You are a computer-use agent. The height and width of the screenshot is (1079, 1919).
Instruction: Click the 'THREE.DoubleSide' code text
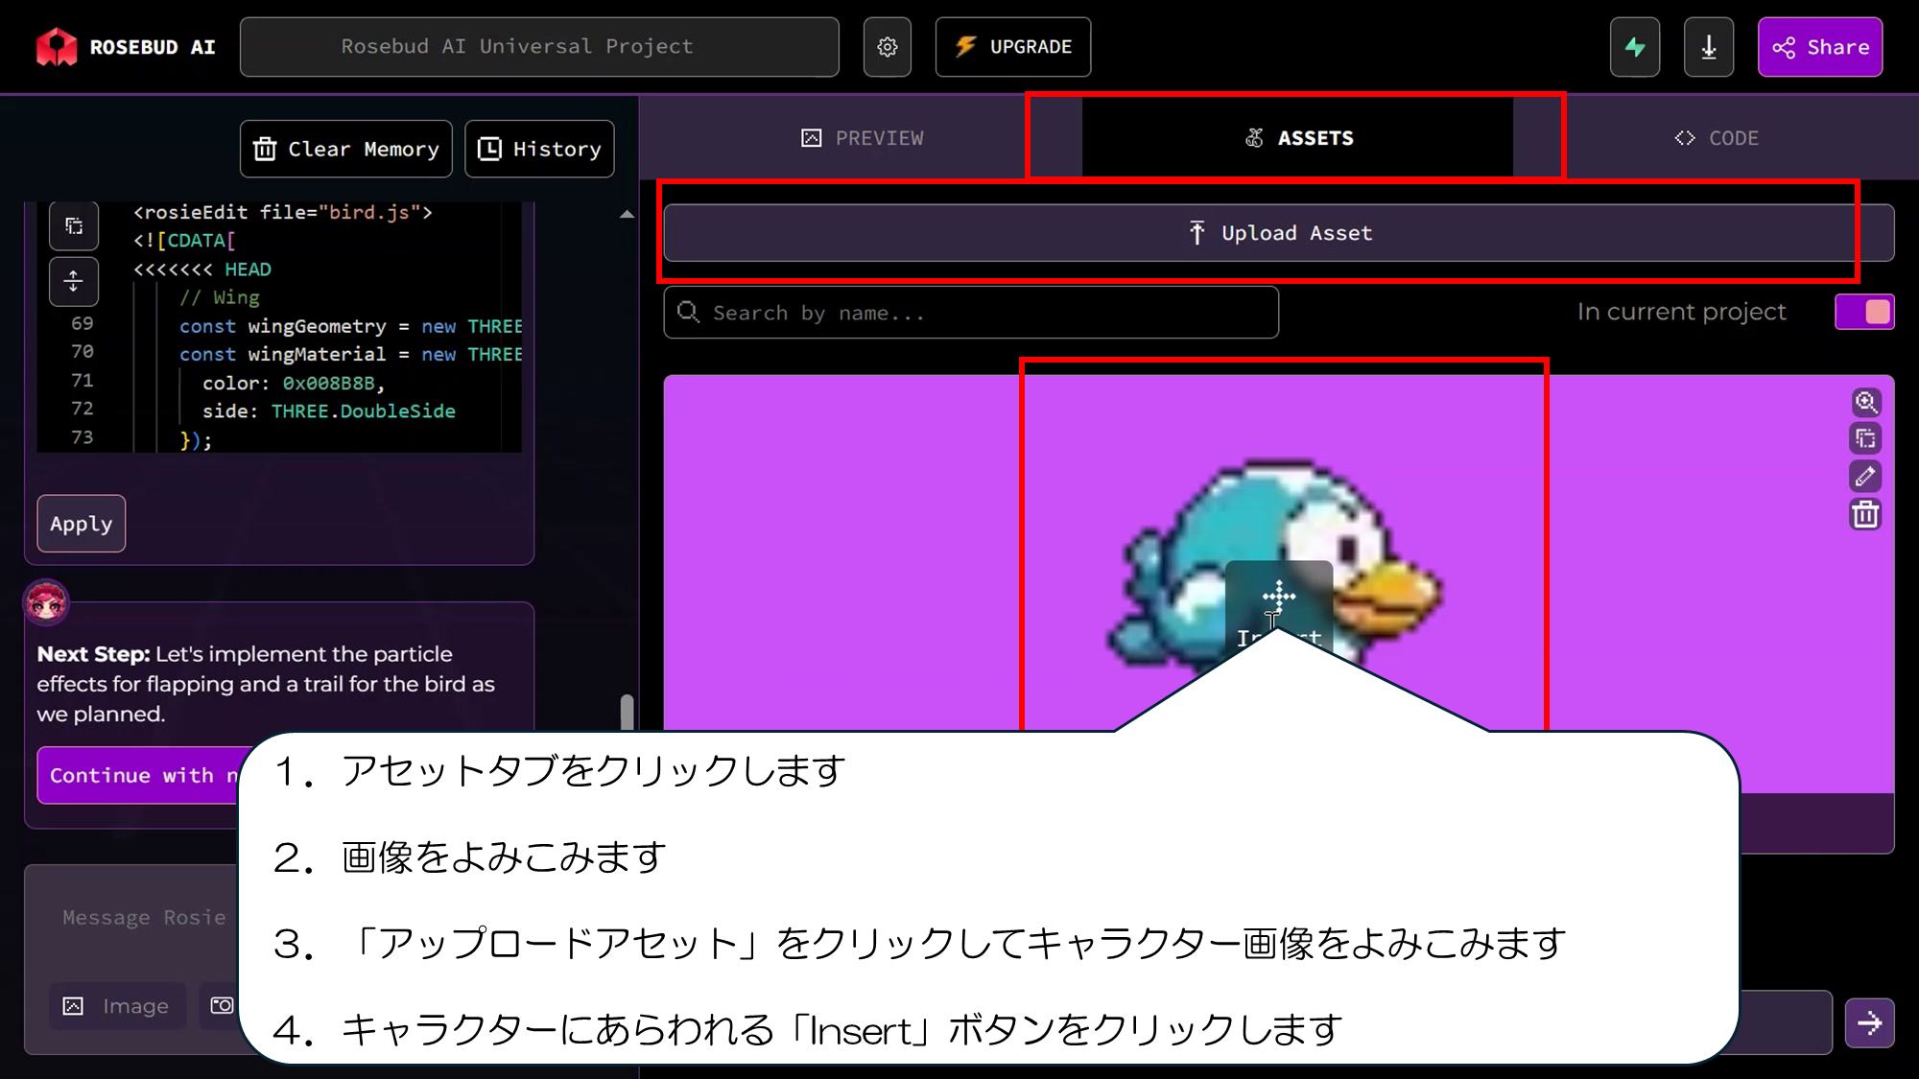coord(364,411)
